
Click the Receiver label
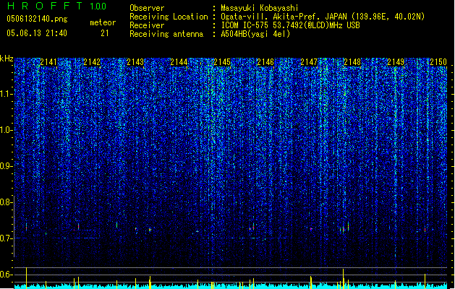(x=147, y=25)
